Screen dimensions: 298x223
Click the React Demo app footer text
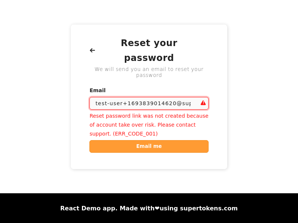(88, 208)
